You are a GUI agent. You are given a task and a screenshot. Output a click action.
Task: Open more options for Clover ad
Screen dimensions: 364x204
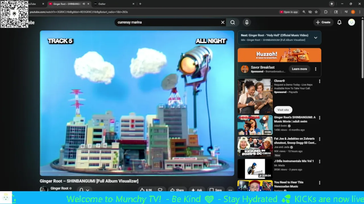coord(320,81)
